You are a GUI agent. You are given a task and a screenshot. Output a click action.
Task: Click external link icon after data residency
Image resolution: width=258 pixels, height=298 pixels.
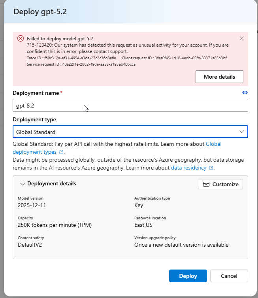pos(211,168)
